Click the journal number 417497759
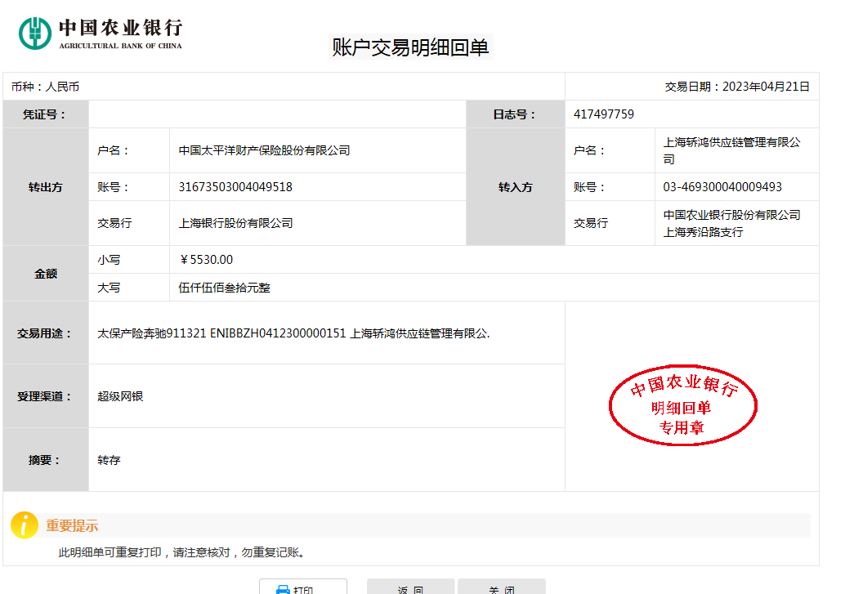 (604, 114)
